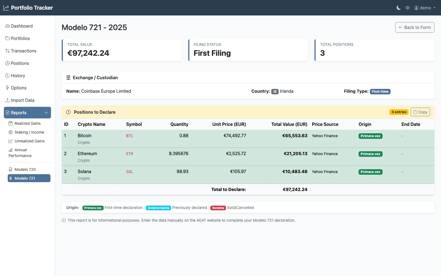
Task: Toggle dark mode moon icon
Action: (x=399, y=8)
